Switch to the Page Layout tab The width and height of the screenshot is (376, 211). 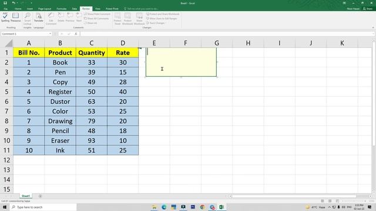[45, 9]
